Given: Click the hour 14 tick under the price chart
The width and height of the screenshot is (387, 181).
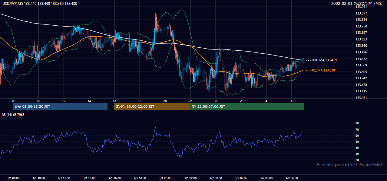Looking at the screenshot, I should point(89,100).
